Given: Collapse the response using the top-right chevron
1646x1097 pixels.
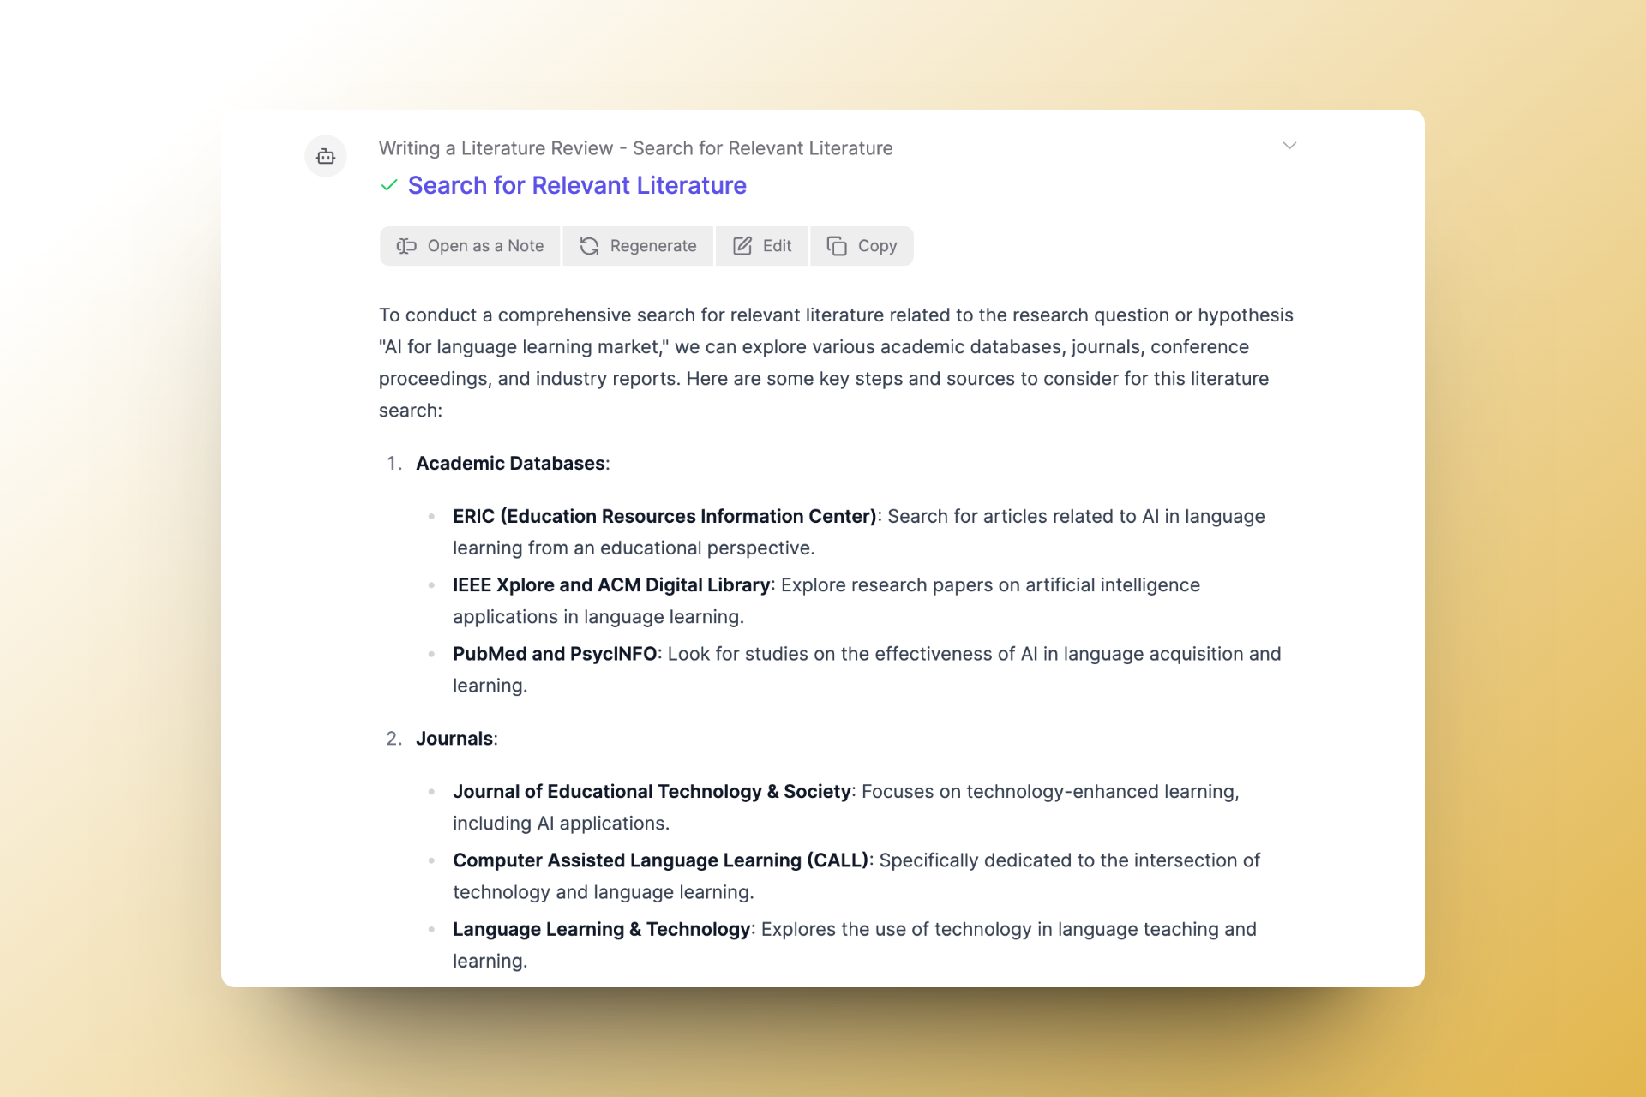Looking at the screenshot, I should click(1289, 146).
